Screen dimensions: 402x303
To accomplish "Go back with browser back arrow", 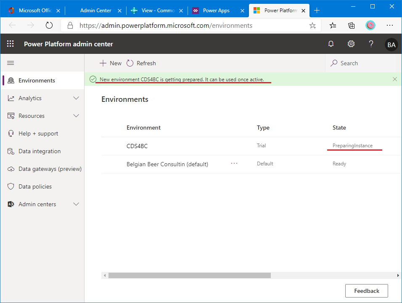I will pos(12,25).
